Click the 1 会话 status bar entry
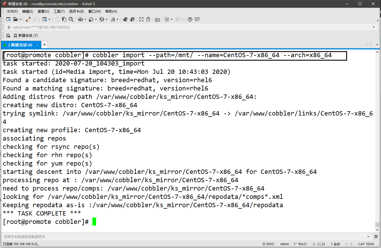This screenshot has width=381, height=248. tap(336, 244)
